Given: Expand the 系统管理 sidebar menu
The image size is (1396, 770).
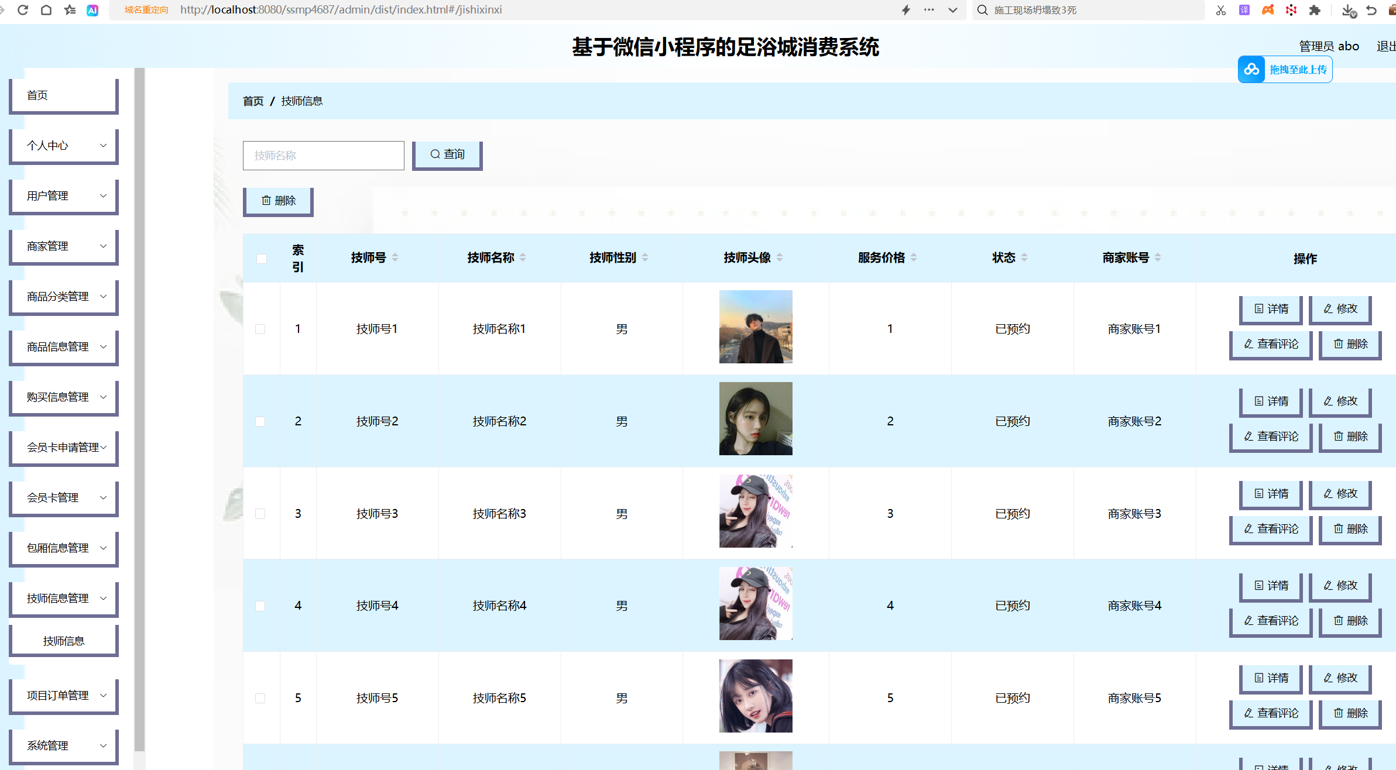Looking at the screenshot, I should point(64,747).
